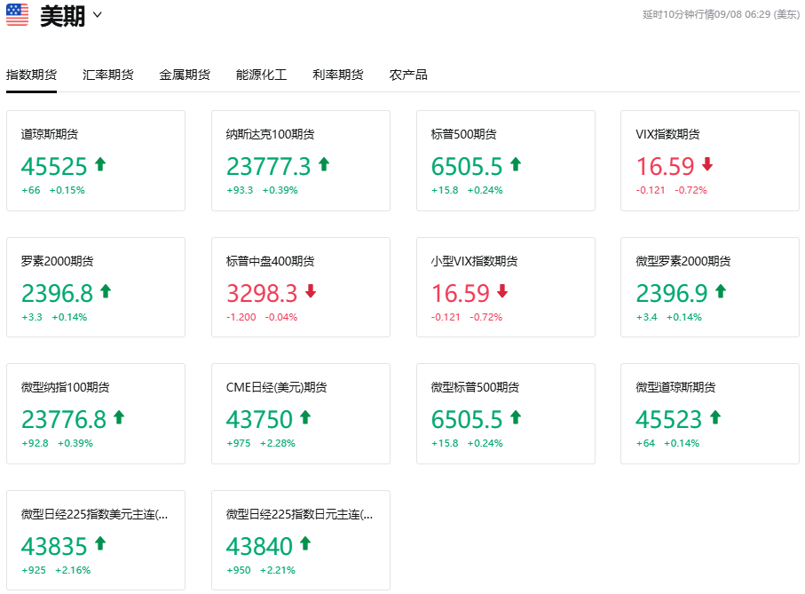Click the change value +64

646,444
